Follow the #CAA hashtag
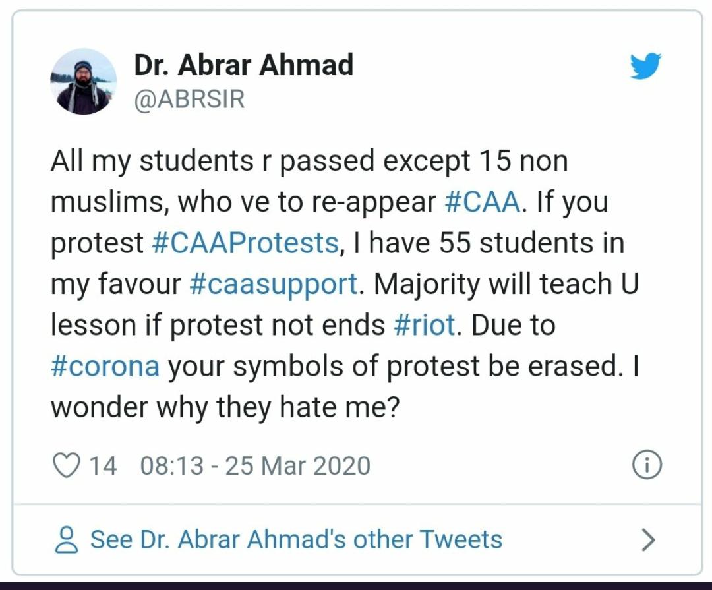The image size is (712, 590). 483,202
